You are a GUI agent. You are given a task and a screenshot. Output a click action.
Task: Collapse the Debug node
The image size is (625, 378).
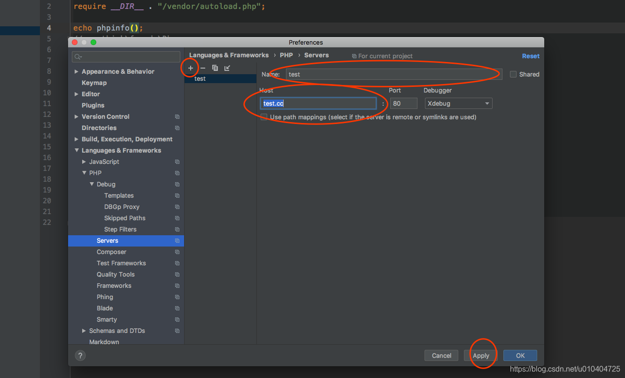click(92, 184)
